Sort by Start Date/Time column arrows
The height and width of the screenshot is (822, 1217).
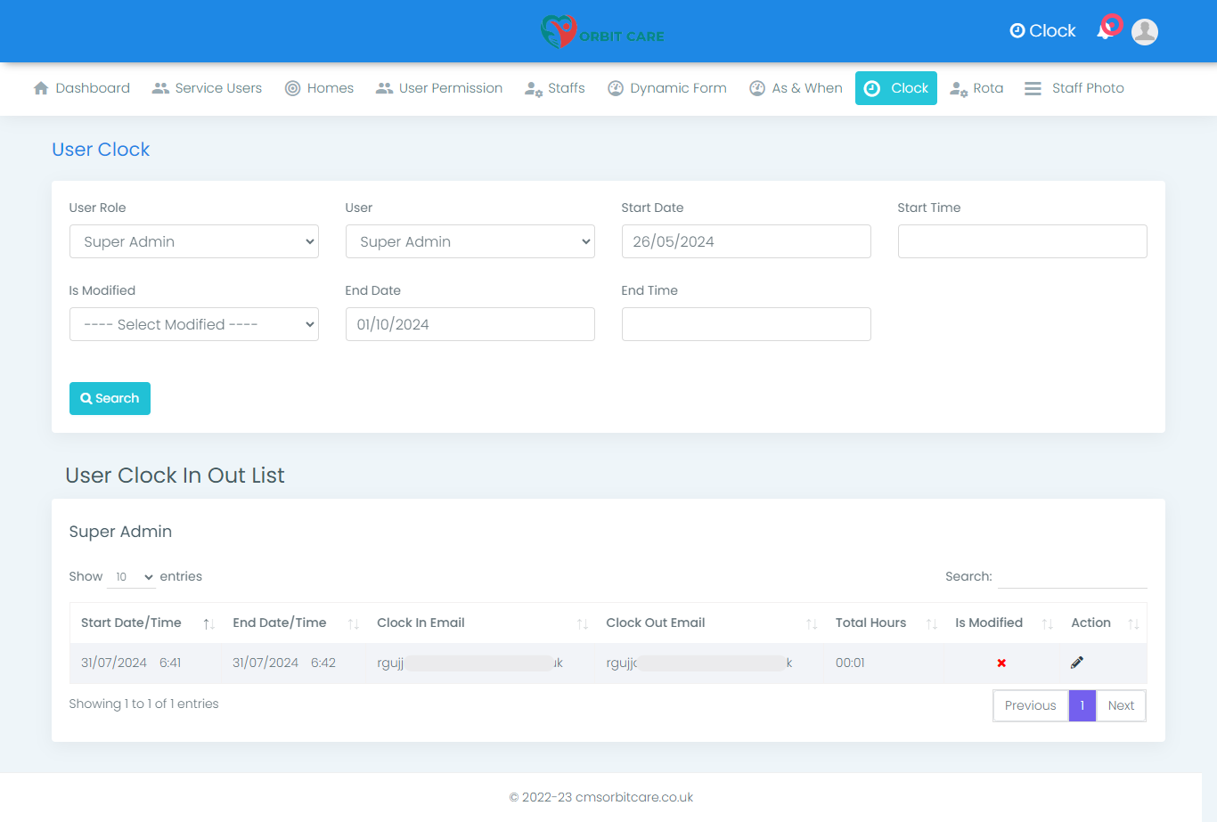click(x=208, y=623)
